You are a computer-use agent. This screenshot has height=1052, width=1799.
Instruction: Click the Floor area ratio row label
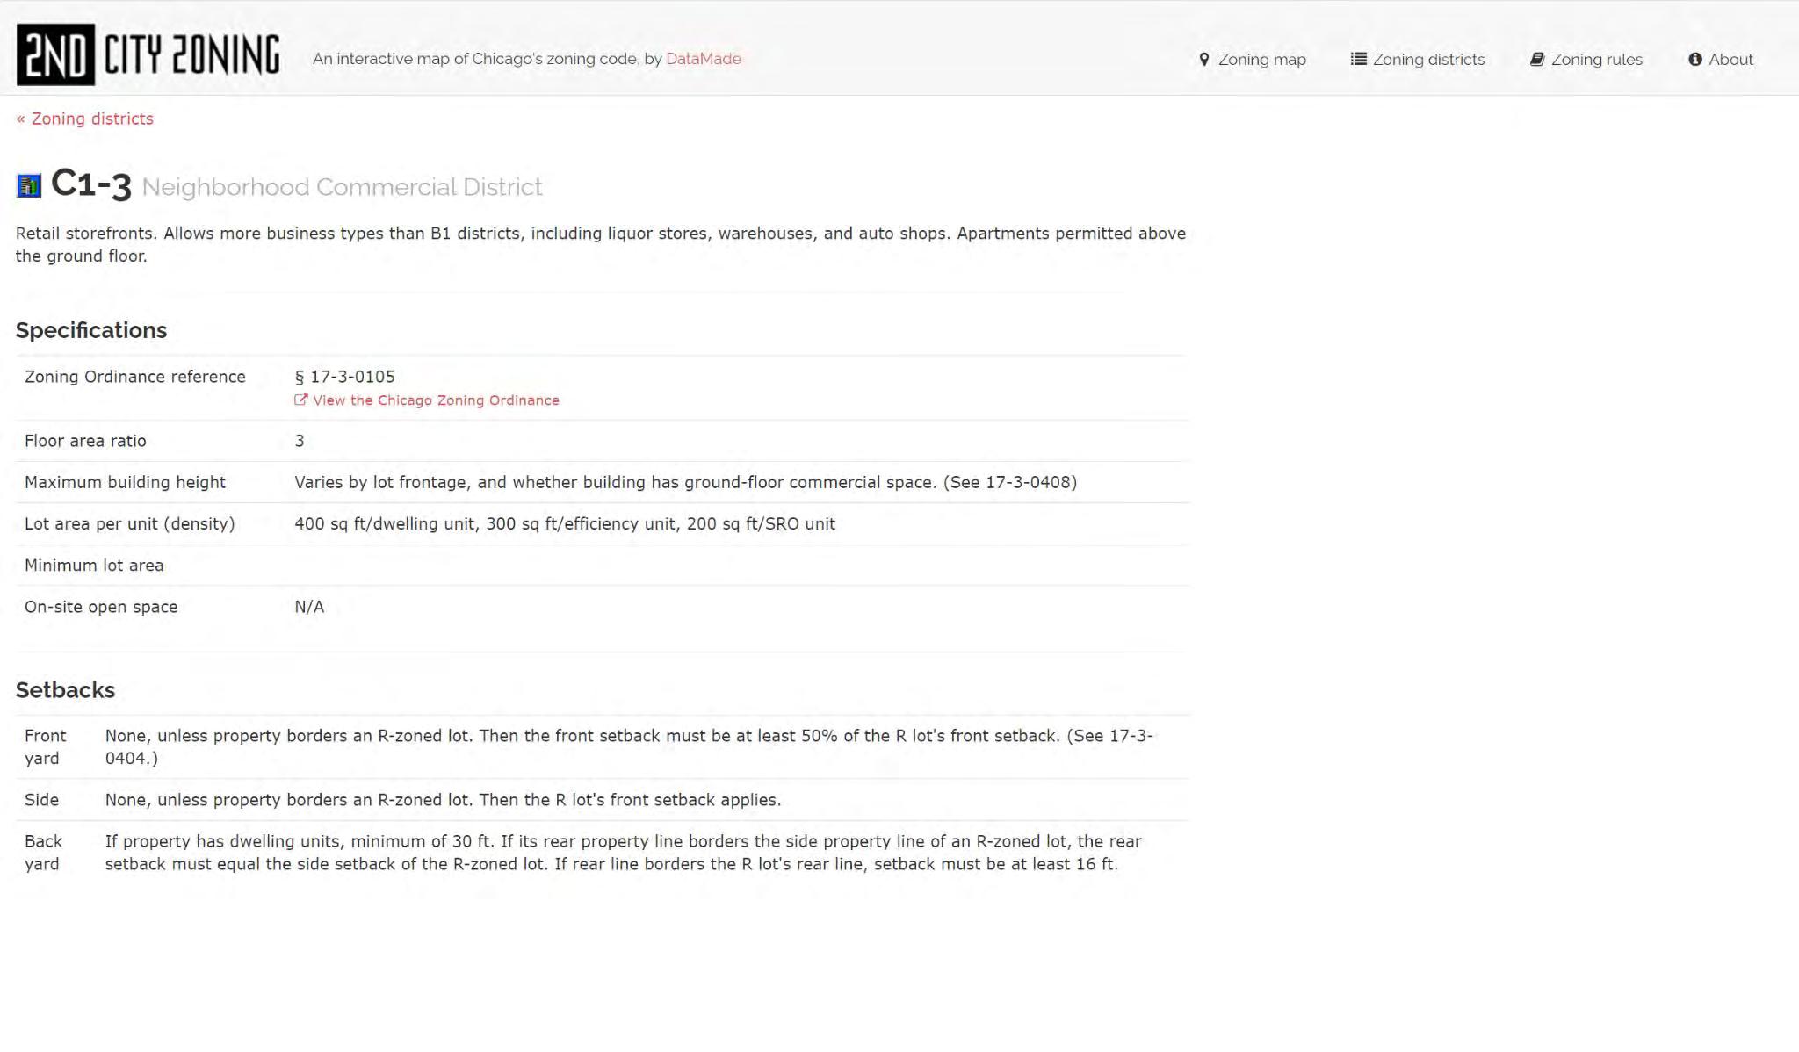click(x=85, y=441)
